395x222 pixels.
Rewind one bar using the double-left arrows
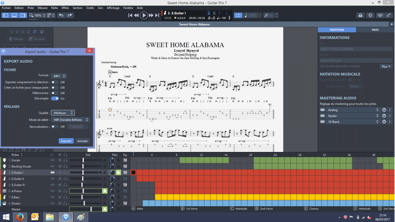136,15
